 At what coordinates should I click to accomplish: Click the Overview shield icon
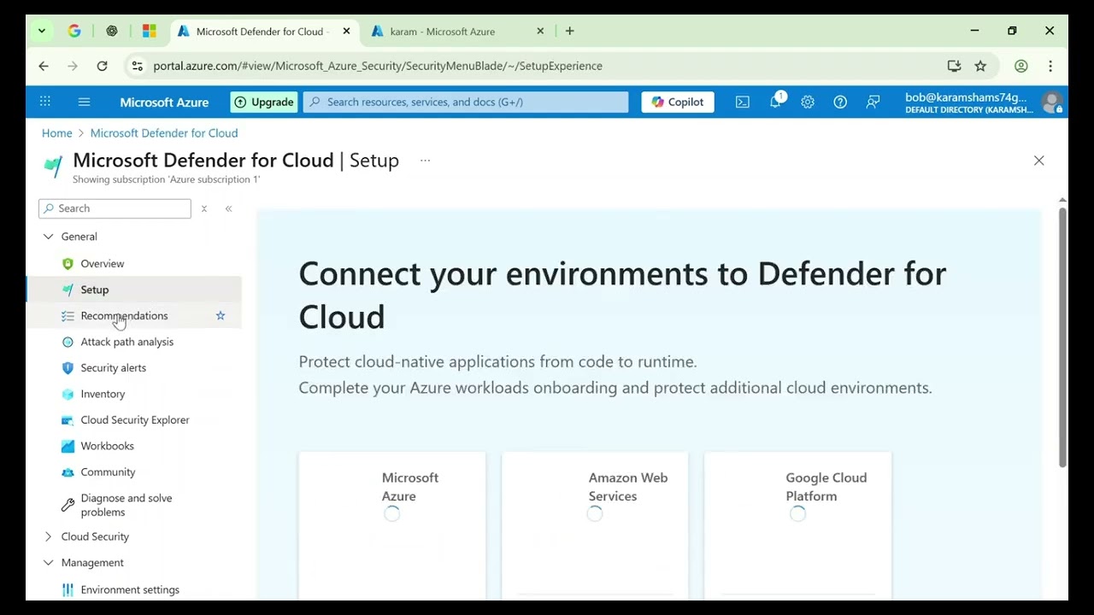point(68,264)
